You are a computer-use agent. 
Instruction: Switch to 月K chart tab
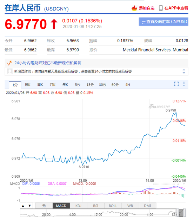(x=53, y=85)
